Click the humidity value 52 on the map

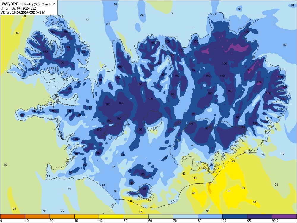(x=150, y=200)
